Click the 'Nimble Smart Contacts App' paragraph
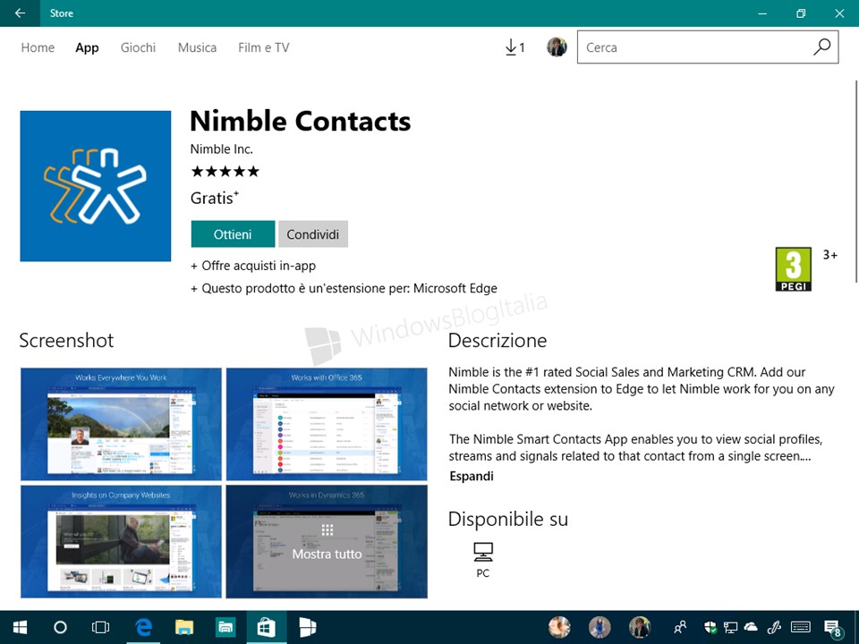The height and width of the screenshot is (644, 859). (x=635, y=448)
